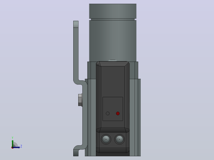Click the XYZ axis orientation triad

tap(16, 143)
